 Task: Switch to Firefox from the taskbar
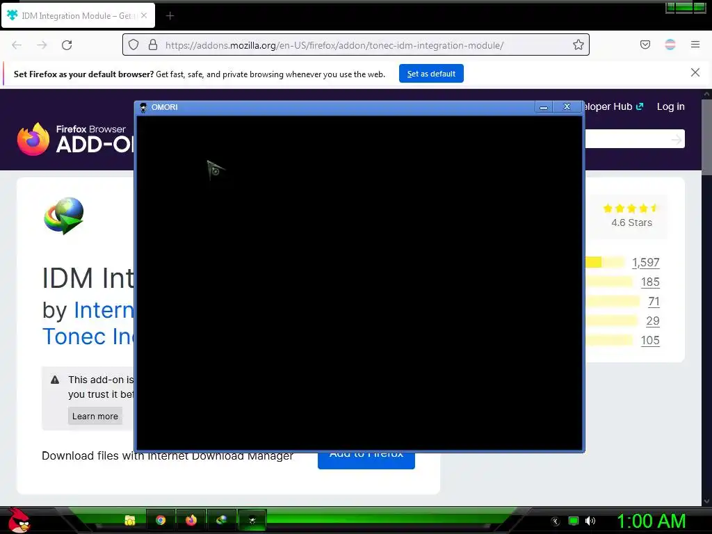tap(191, 520)
